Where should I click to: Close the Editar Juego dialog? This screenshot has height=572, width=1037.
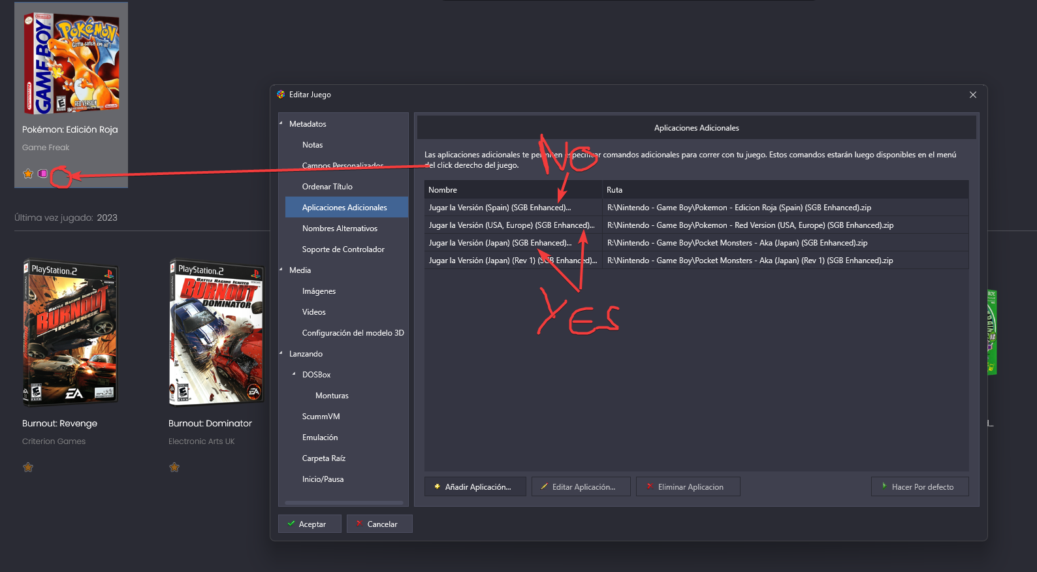pos(973,95)
